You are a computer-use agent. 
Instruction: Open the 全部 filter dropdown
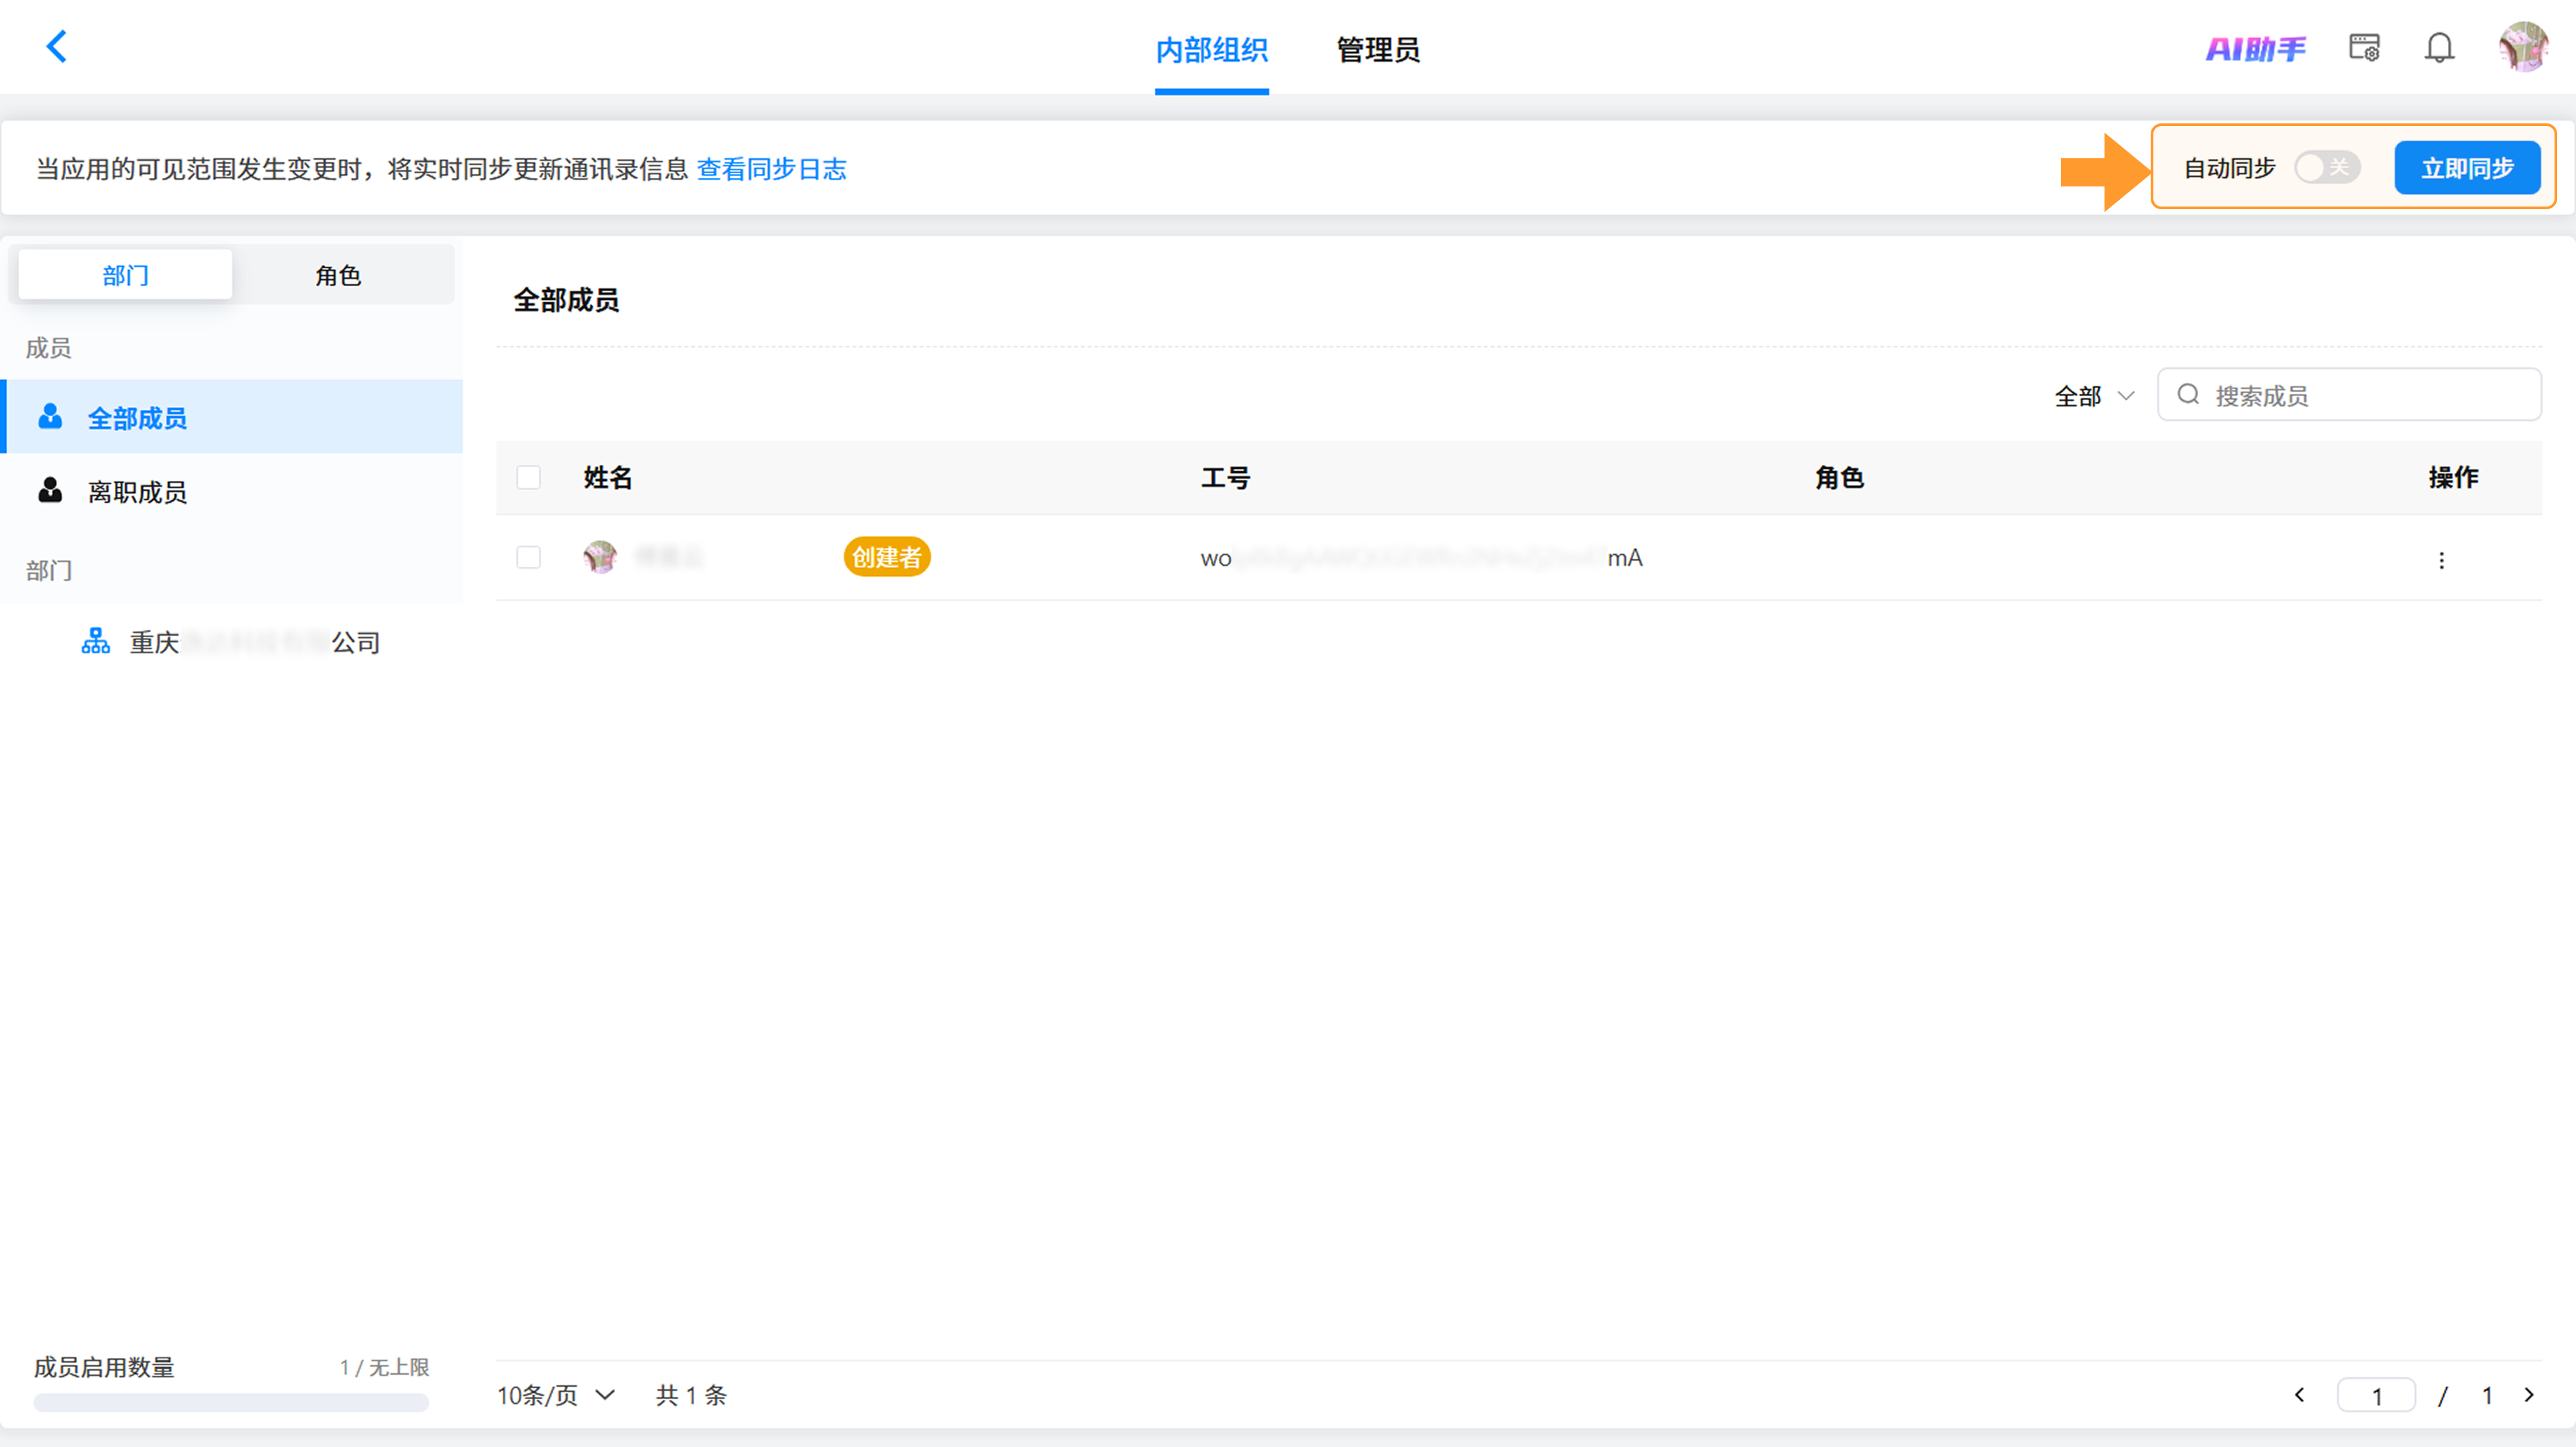click(2094, 396)
